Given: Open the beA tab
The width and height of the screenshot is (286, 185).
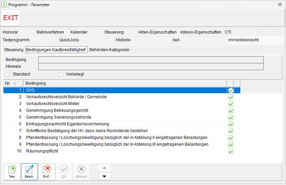Looking at the screenshot, I should point(199,40).
